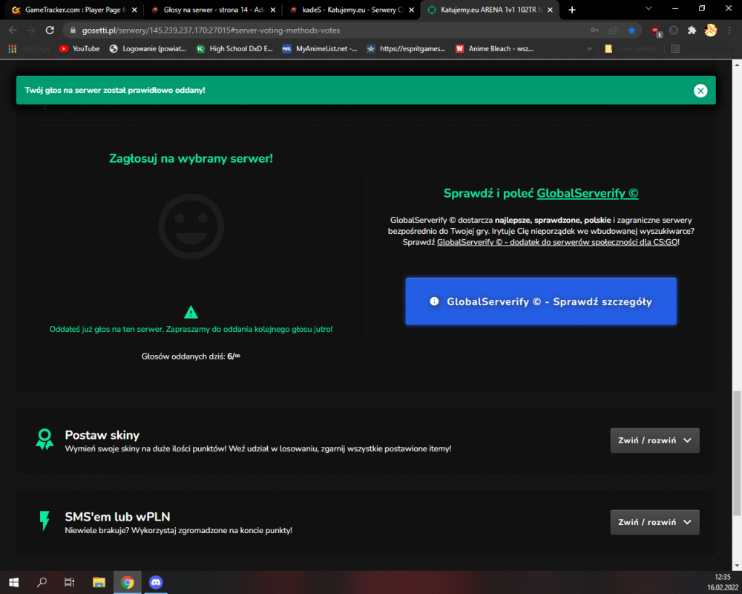The height and width of the screenshot is (594, 742).
Task: Click the Postaw skiny ribbon award icon
Action: 45,439
